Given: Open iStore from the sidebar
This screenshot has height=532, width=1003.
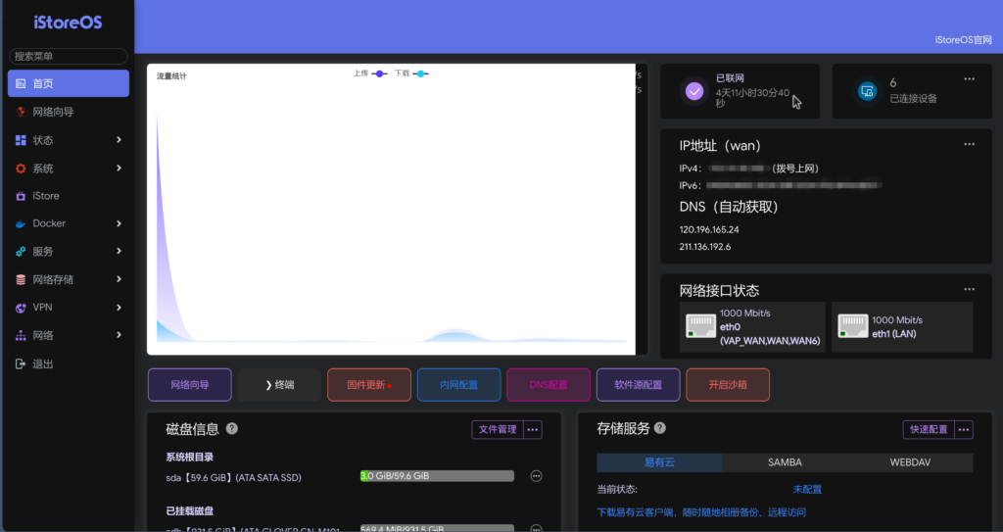Looking at the screenshot, I should tap(46, 196).
